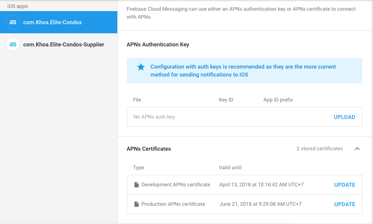Image resolution: width=373 pixels, height=224 pixels.
Task: Click the 'APNs Authentication Key' heading
Action: 158,45
